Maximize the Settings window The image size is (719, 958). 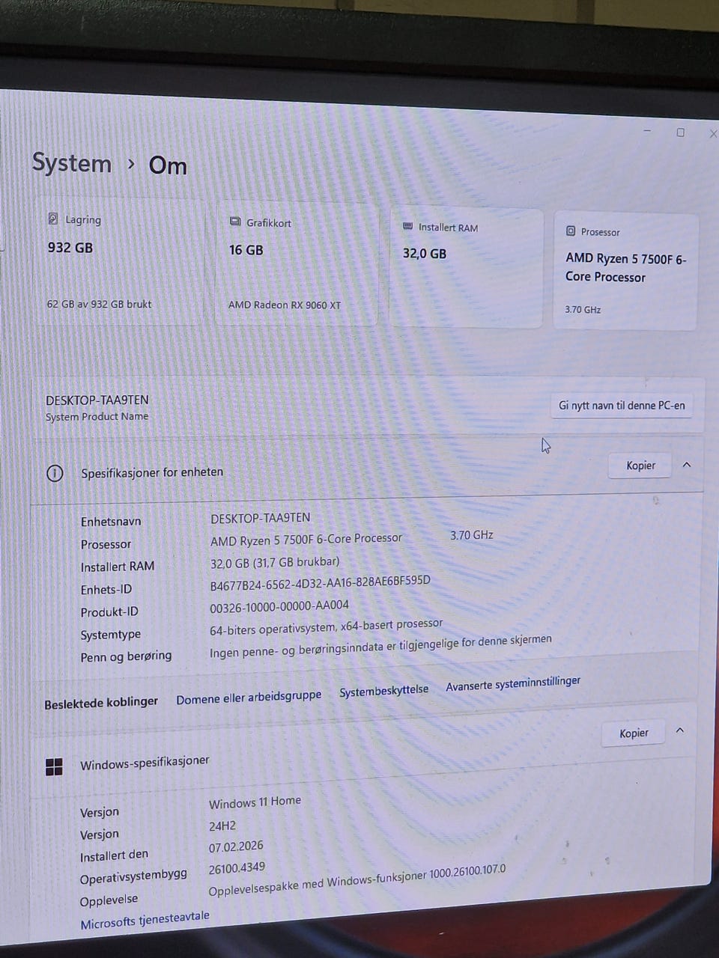(680, 132)
